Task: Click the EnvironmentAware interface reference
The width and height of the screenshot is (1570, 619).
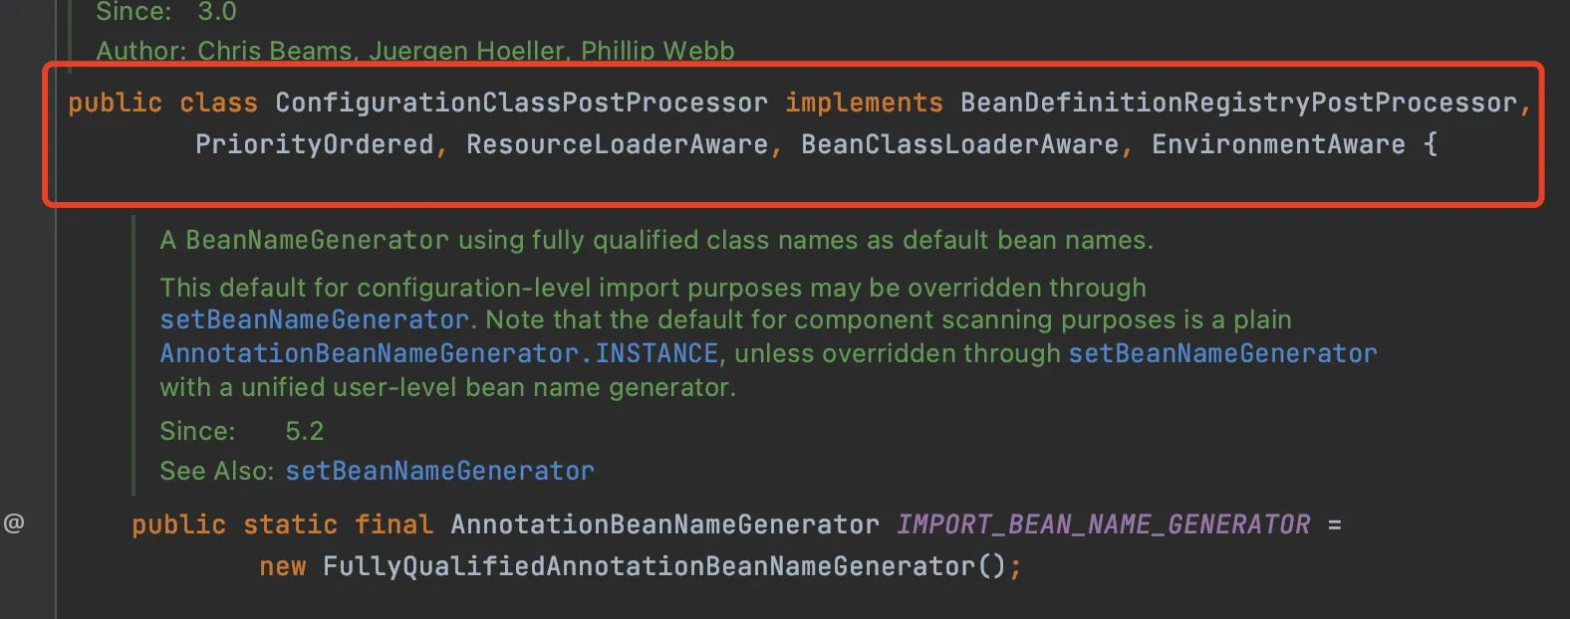Action: [x=1278, y=144]
